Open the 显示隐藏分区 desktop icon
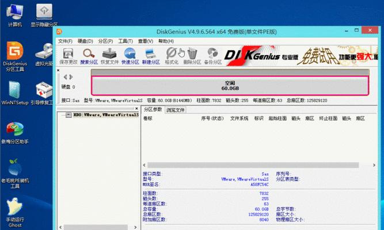The width and height of the screenshot is (384, 230). click(44, 15)
